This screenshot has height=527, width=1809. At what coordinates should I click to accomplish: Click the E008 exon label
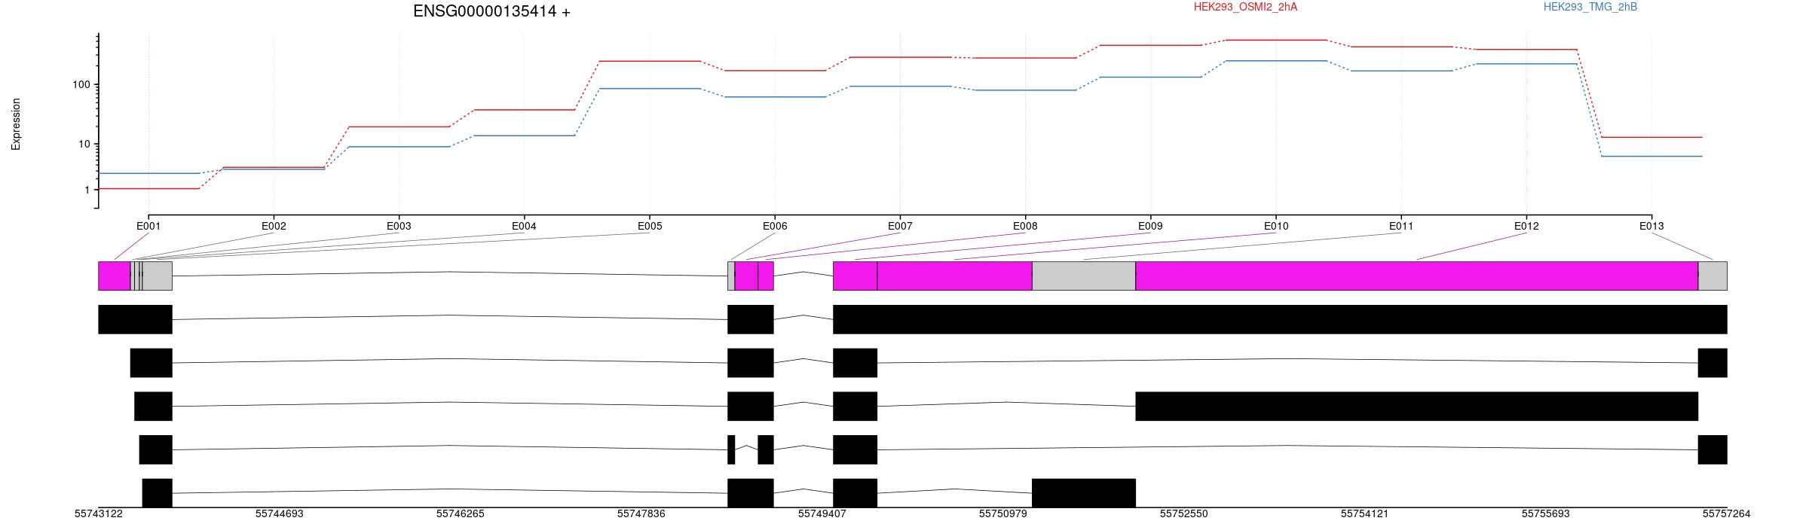pyautogui.click(x=1025, y=226)
